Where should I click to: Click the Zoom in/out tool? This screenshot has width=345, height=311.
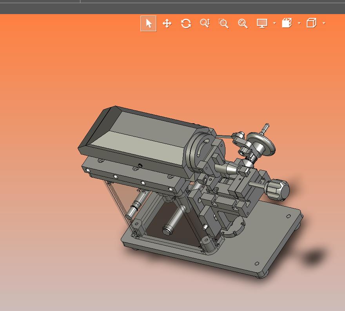pyautogui.click(x=205, y=23)
